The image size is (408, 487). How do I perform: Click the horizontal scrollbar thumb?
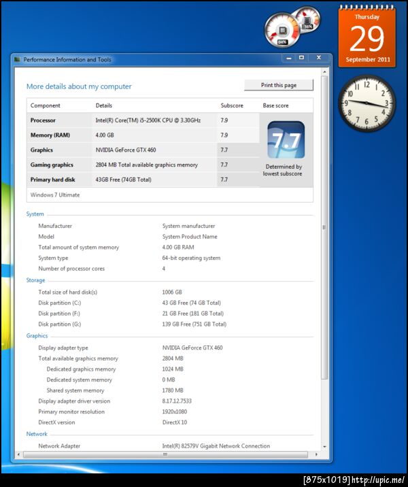[x=165, y=454]
